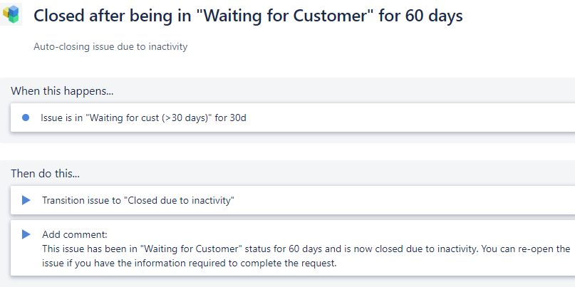
Task: Click the colorful cube automation rule icon
Action: pos(11,14)
